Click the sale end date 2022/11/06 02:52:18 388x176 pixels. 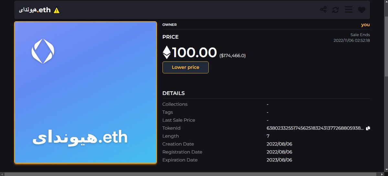[352, 40]
